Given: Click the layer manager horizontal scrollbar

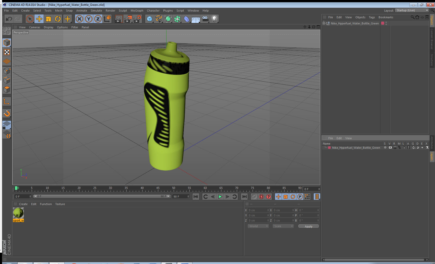Looking at the screenshot, I should point(375,260).
